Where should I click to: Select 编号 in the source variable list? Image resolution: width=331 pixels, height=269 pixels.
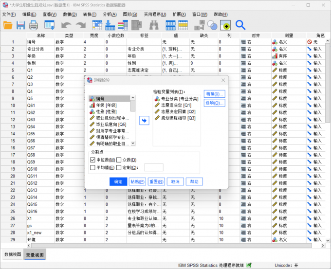point(110,99)
